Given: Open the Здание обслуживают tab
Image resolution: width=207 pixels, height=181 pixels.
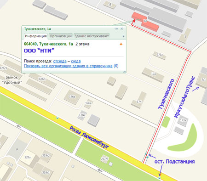Looking at the screenshot, I should [x=92, y=36].
